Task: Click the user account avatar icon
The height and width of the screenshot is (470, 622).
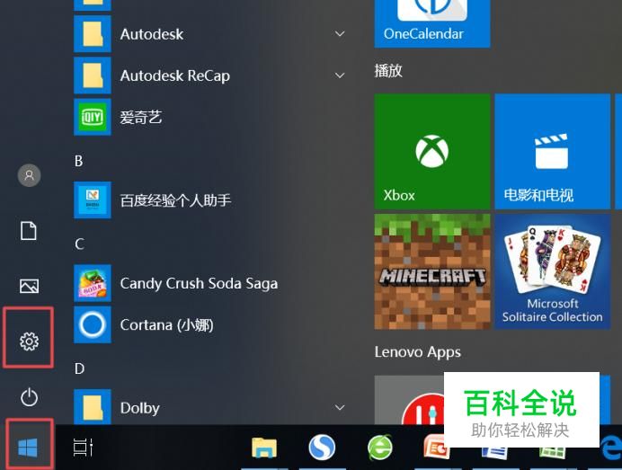Action: (29, 175)
